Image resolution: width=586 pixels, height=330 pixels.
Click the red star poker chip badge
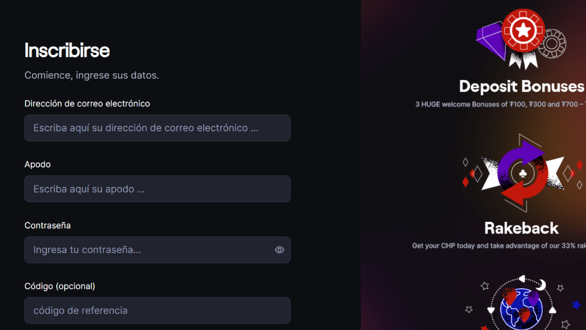pyautogui.click(x=523, y=31)
